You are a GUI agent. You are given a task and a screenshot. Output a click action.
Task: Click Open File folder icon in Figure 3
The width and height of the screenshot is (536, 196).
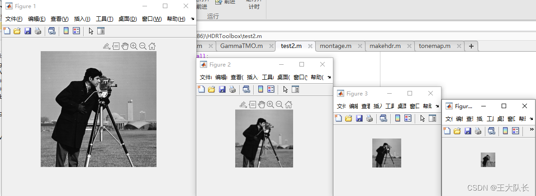tap(348, 118)
